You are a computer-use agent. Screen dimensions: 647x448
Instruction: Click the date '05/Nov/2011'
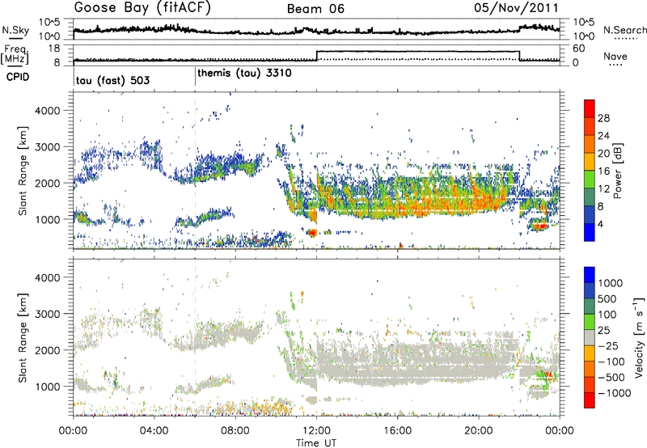click(x=516, y=8)
